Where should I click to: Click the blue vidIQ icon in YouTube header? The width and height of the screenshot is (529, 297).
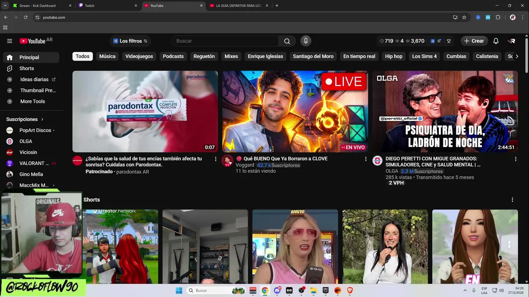(x=433, y=41)
